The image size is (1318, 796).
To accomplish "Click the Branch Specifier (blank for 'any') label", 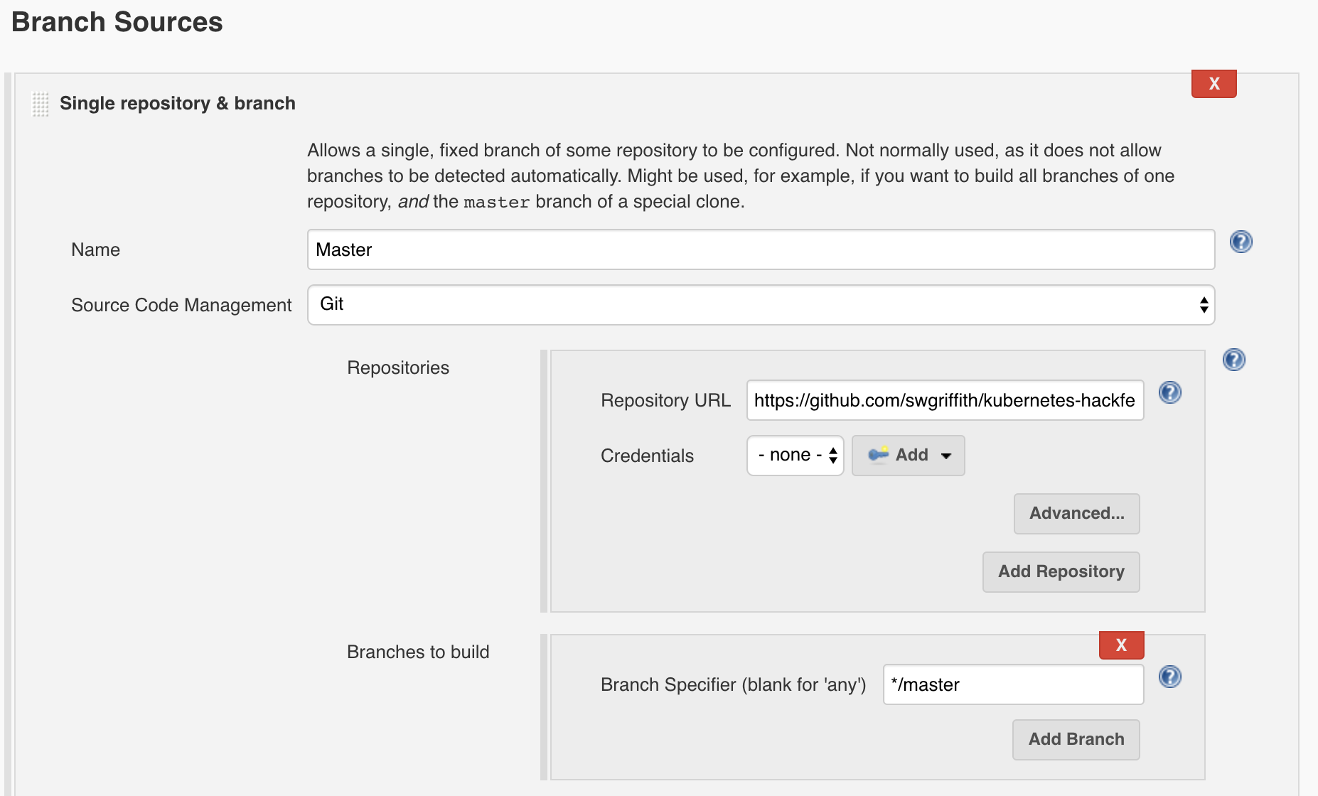I will pos(733,684).
